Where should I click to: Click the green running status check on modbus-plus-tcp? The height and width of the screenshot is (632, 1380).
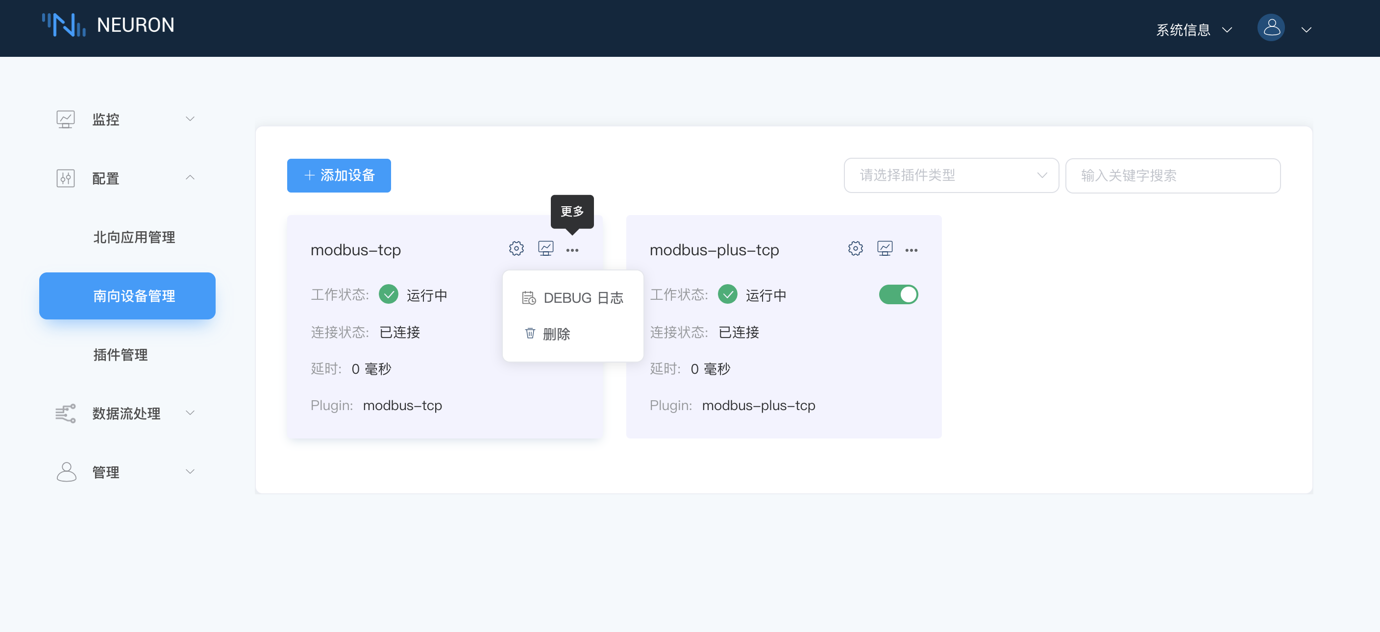click(x=728, y=294)
